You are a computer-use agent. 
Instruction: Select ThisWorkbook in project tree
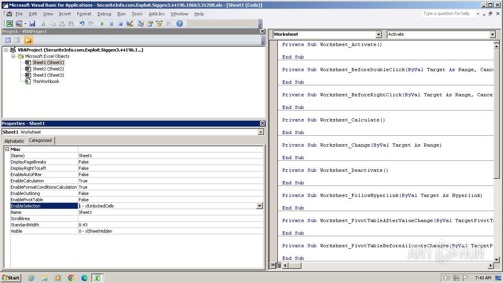point(46,81)
